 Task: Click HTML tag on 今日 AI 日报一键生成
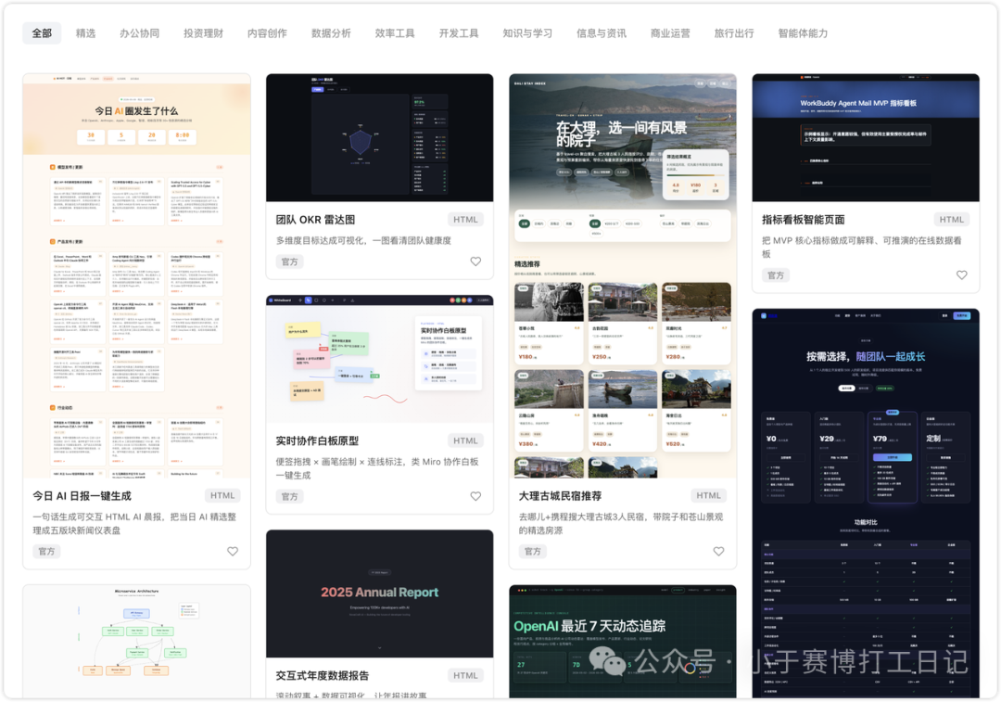pos(222,496)
